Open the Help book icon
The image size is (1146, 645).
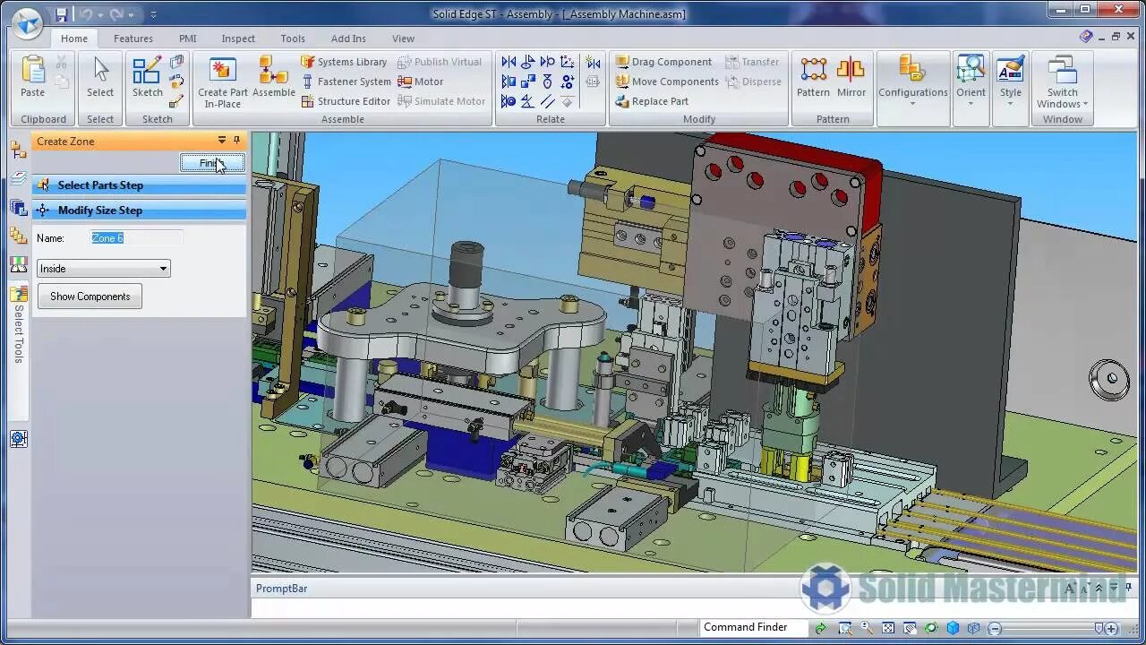tap(1086, 37)
